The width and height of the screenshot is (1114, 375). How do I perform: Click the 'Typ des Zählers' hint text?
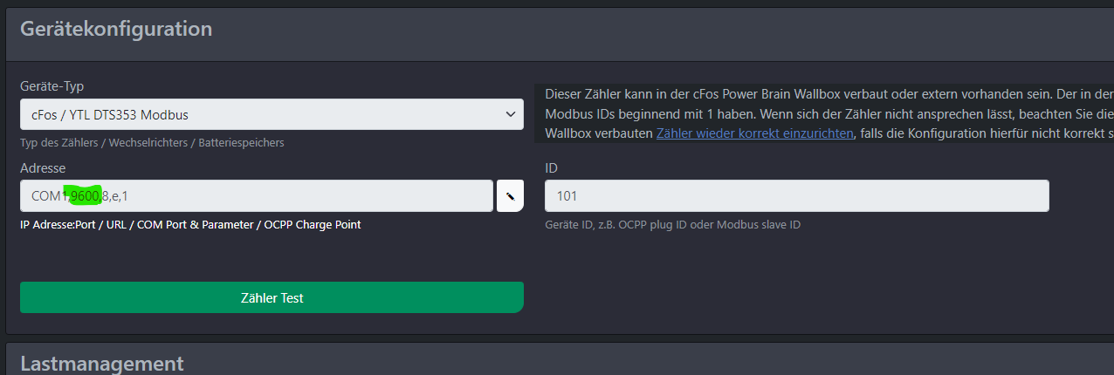pyautogui.click(x=151, y=142)
